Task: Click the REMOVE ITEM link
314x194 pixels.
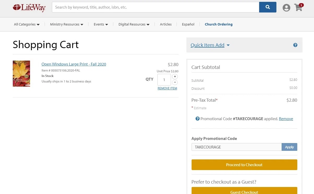Action: pos(167,88)
